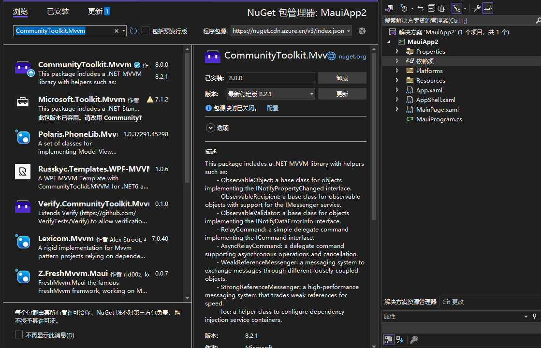This screenshot has height=348, width=541.
Task: Select the MauiApp2 solution node
Action: tap(453, 32)
